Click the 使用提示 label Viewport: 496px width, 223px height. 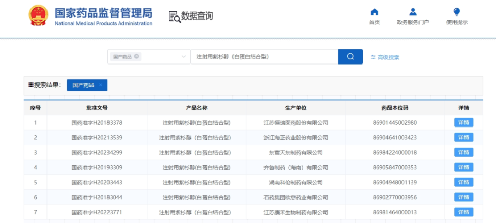(x=456, y=22)
